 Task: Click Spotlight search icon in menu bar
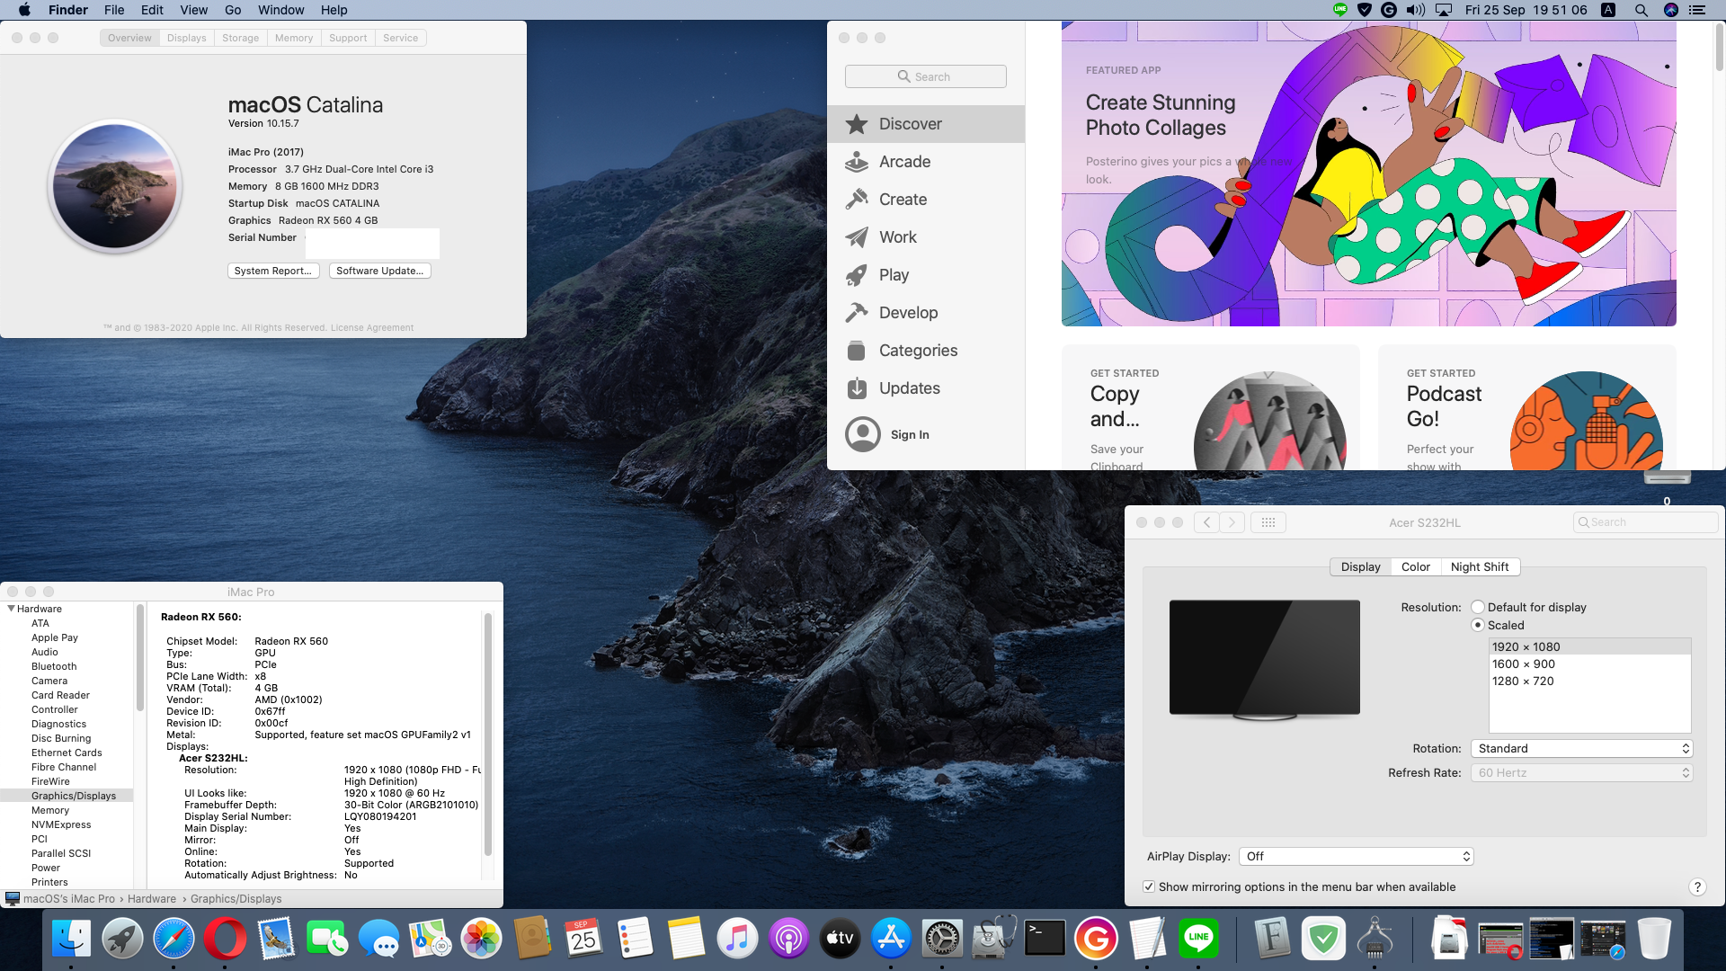pos(1641,10)
